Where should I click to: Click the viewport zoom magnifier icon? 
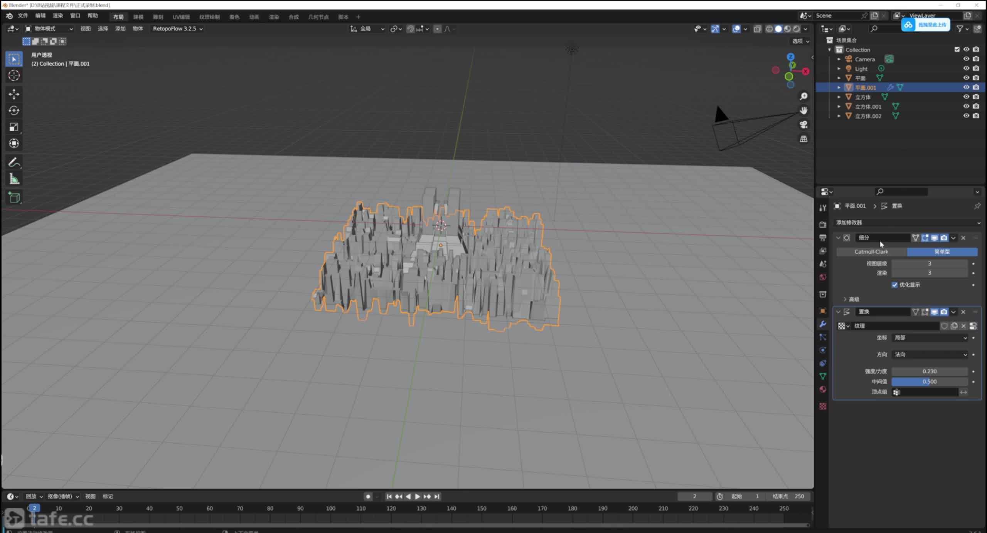tap(803, 96)
